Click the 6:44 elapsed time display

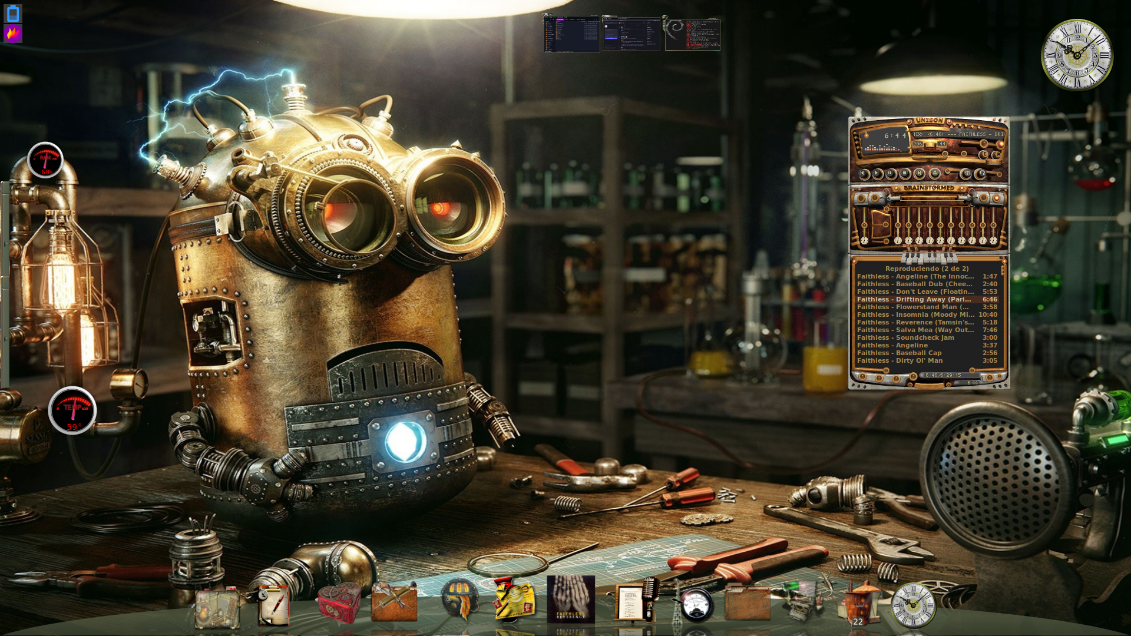pos(895,135)
